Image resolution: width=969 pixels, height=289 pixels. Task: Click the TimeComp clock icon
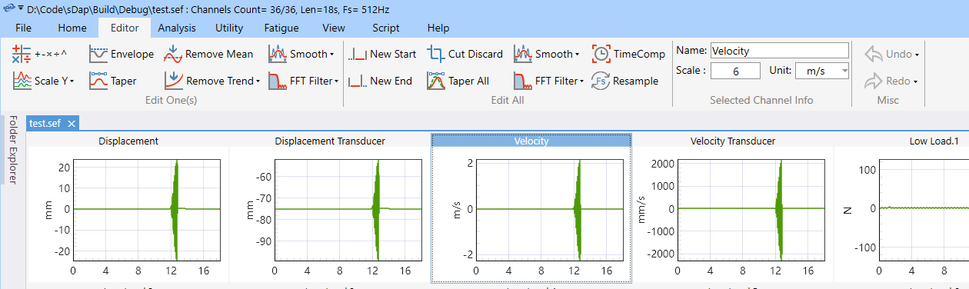click(601, 54)
